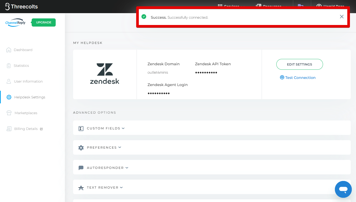The width and height of the screenshot is (356, 202).
Task: Click the Statistics clipboard icon
Action: pyautogui.click(x=9, y=65)
